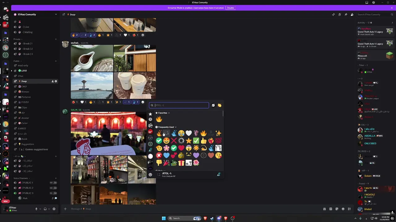Click the muted notification bell icon
This screenshot has width=396, height=222.
(x=340, y=14)
